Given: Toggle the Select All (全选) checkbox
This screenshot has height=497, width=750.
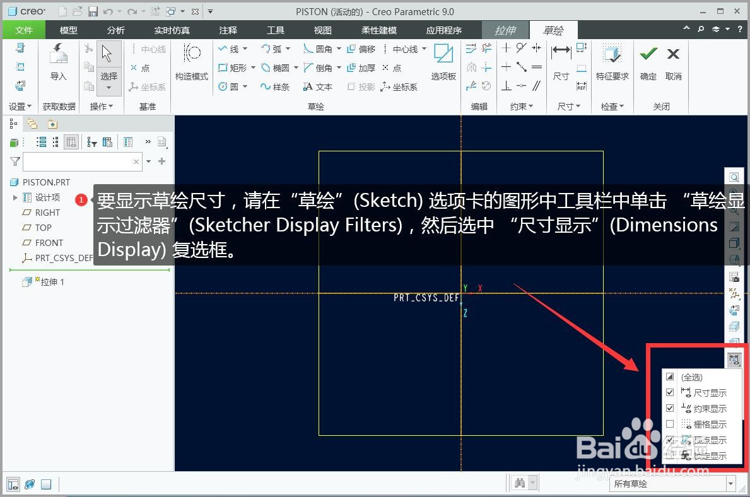Looking at the screenshot, I should pyautogui.click(x=670, y=377).
